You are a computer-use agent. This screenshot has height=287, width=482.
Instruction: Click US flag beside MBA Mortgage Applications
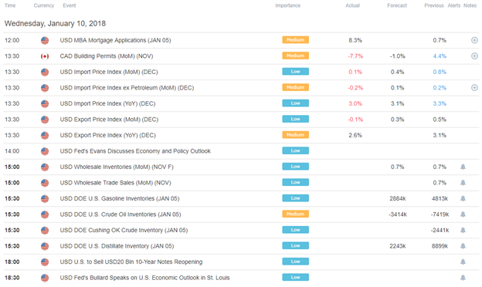[x=45, y=40]
